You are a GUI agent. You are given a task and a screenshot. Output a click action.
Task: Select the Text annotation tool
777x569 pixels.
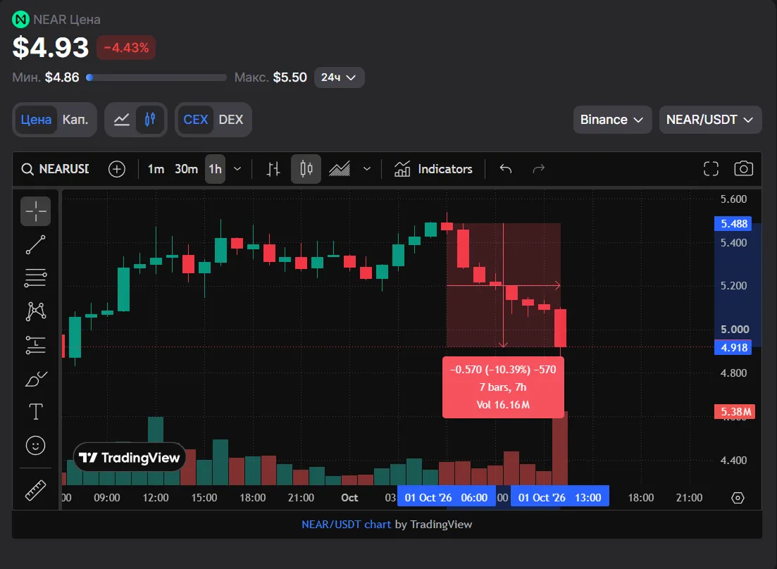click(36, 412)
